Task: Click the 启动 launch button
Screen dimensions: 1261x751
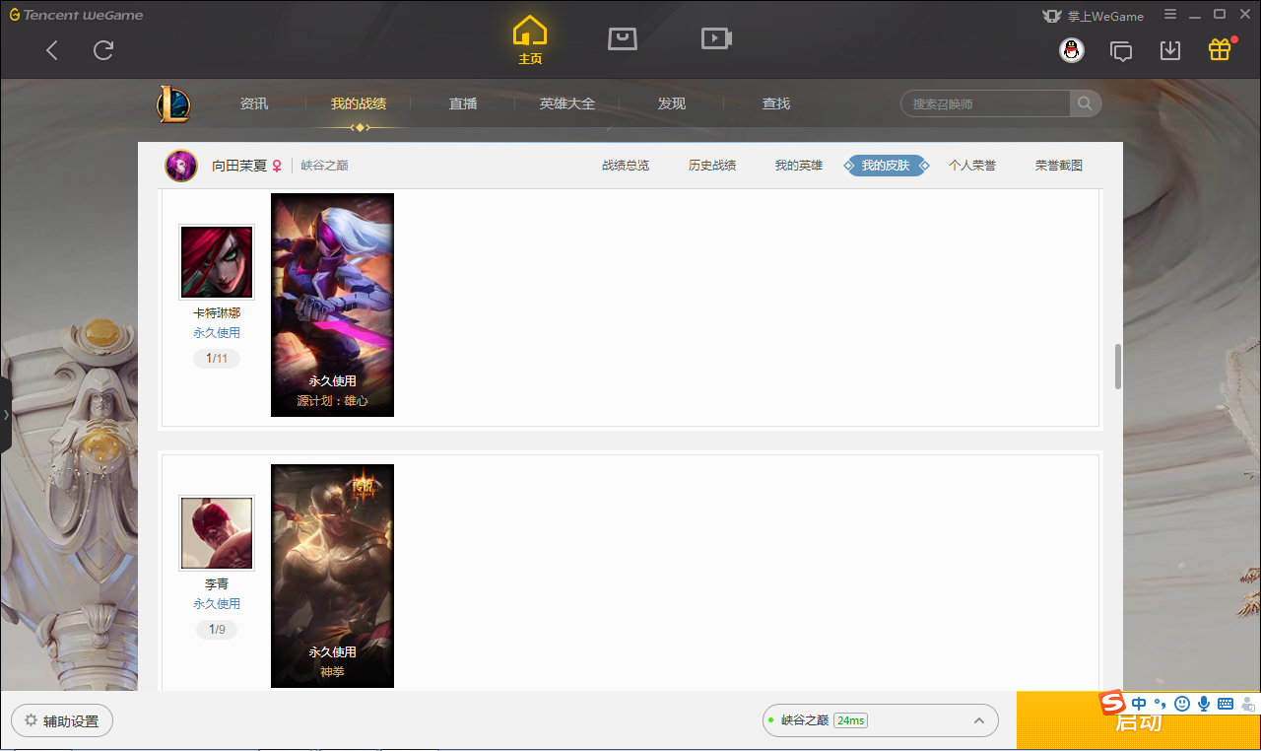Action: click(1139, 721)
